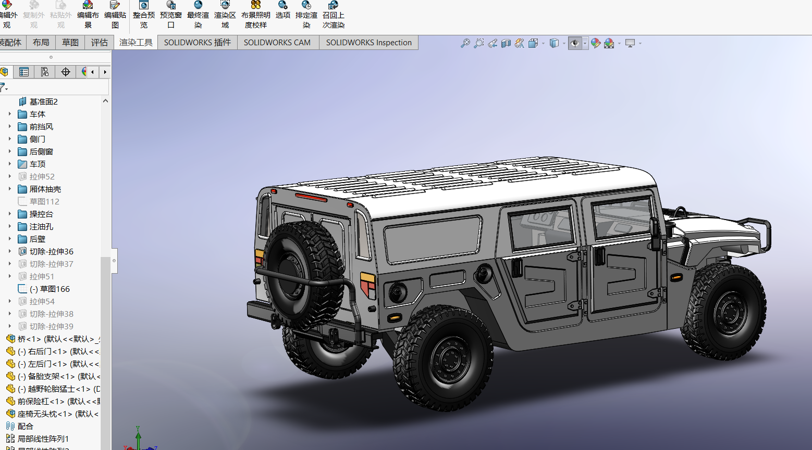This screenshot has width=812, height=450.
Task: Click Dynamic Annotation Views icon
Action: pyautogui.click(x=520, y=43)
